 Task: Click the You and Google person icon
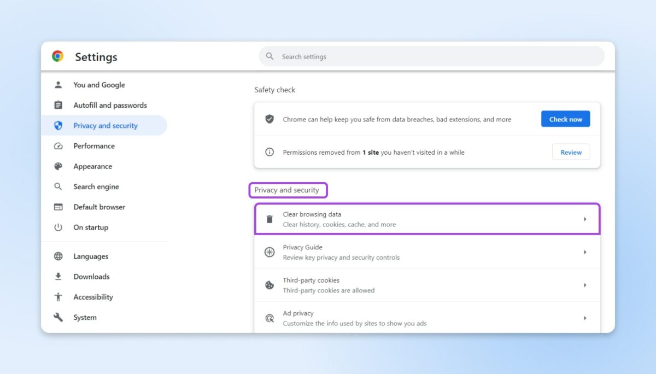coord(58,85)
